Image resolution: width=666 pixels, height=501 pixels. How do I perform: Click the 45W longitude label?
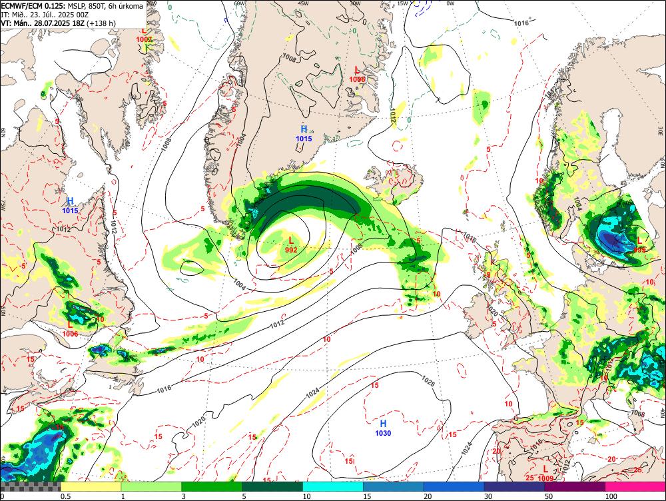303,3
